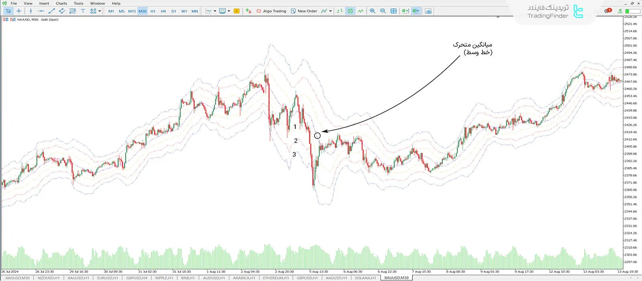The height and width of the screenshot is (281, 642).
Task: Click the circled marker on the chart
Action: (317, 136)
